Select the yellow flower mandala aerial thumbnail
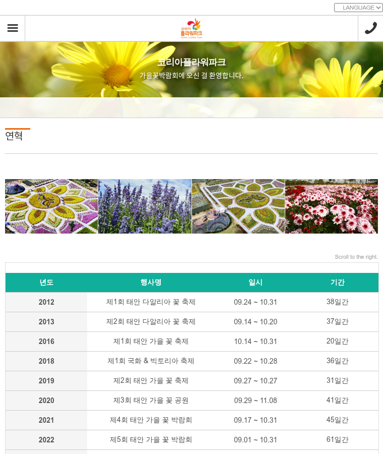 51,206
